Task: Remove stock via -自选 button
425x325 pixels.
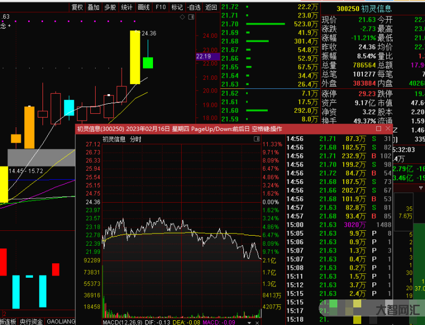Action: pos(194,7)
